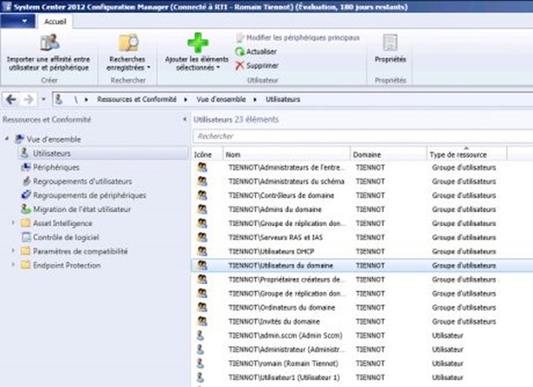This screenshot has height=387, width=533.
Task: Select Migration de l'état utilisateur node
Action: pos(82,209)
